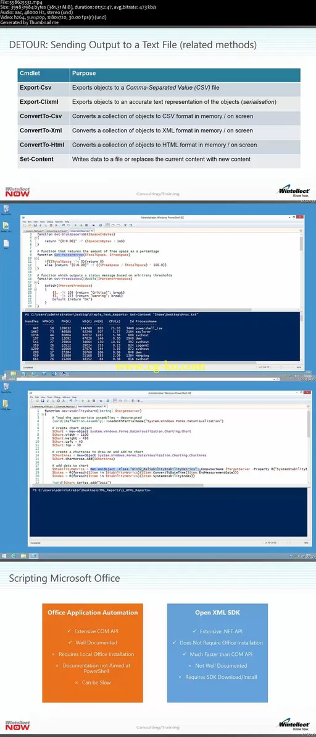316x737 pixels.
Task: Open Simple_Text desktop icon below Recycle Bin
Action: coord(6,228)
